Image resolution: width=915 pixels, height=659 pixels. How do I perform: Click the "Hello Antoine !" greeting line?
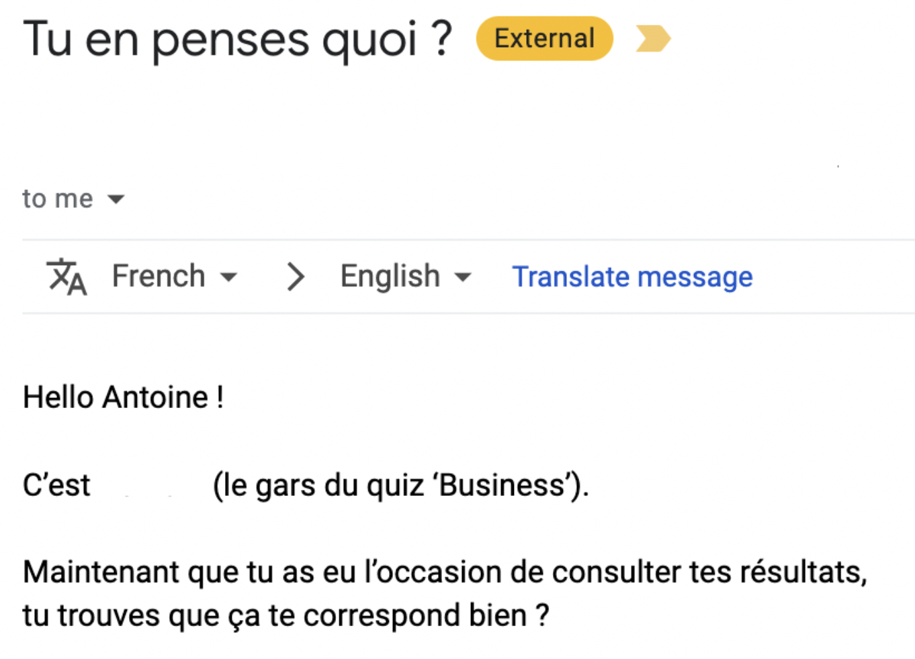[x=124, y=397]
